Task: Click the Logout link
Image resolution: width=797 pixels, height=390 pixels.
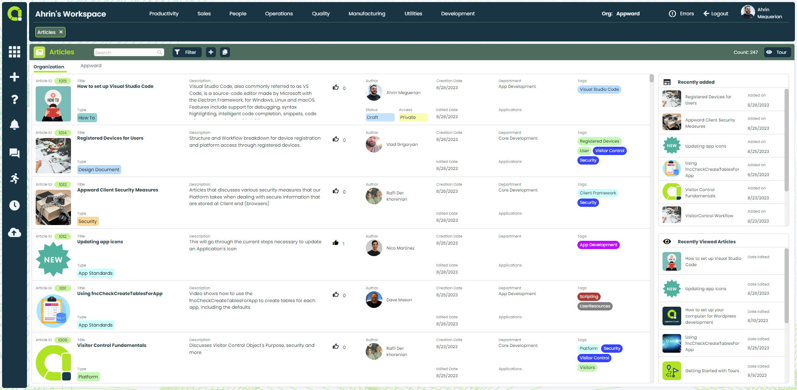Action: [x=716, y=14]
